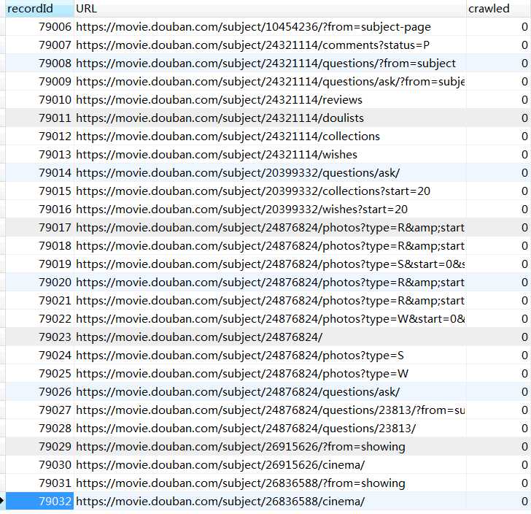Select recordId cell 79010
The width and height of the screenshot is (531, 514).
click(39, 100)
